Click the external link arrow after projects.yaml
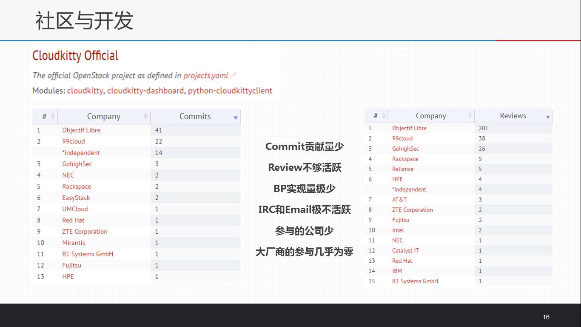The height and width of the screenshot is (327, 581). (x=233, y=75)
